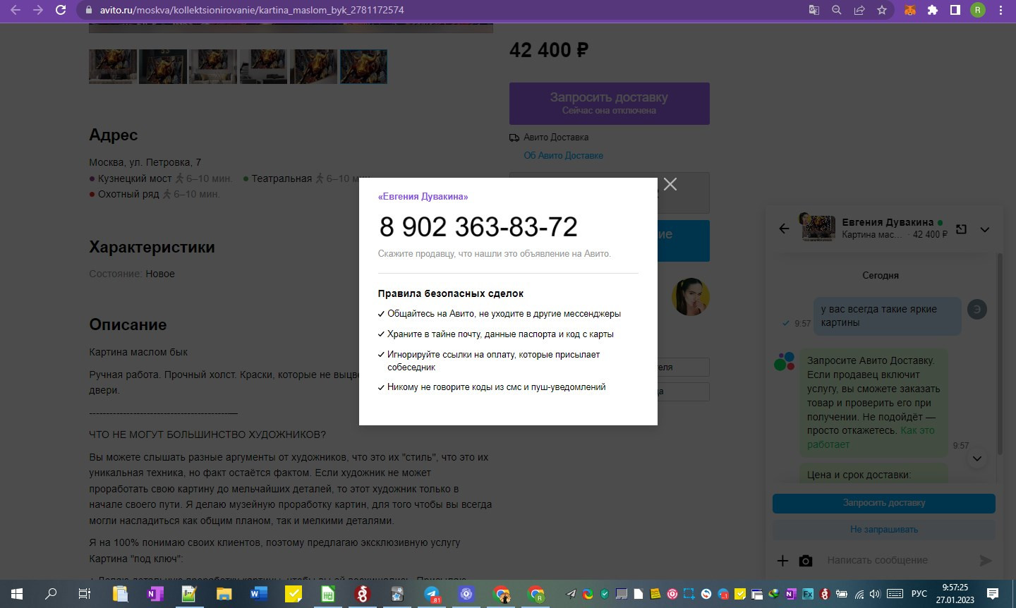
Task: Open the touch keyboard tray icon
Action: pyautogui.click(x=895, y=594)
